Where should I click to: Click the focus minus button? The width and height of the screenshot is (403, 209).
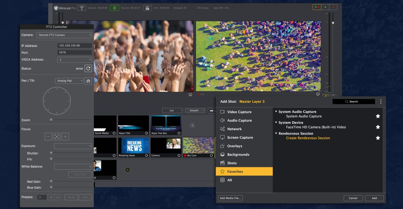(x=48, y=137)
